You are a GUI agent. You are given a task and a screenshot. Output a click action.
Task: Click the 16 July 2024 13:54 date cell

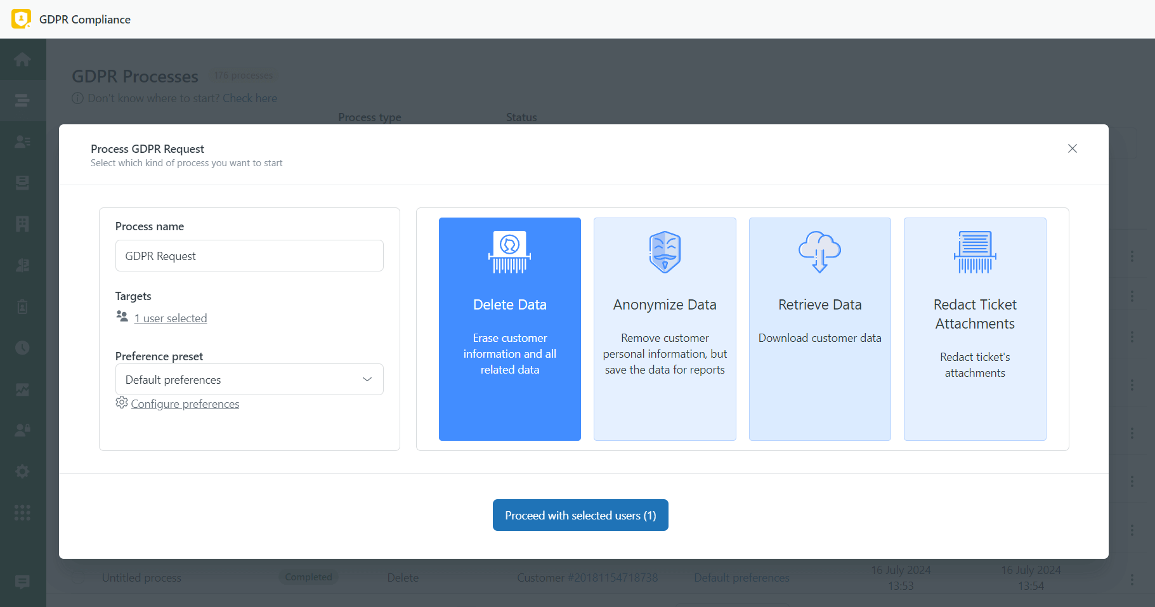(1031, 578)
